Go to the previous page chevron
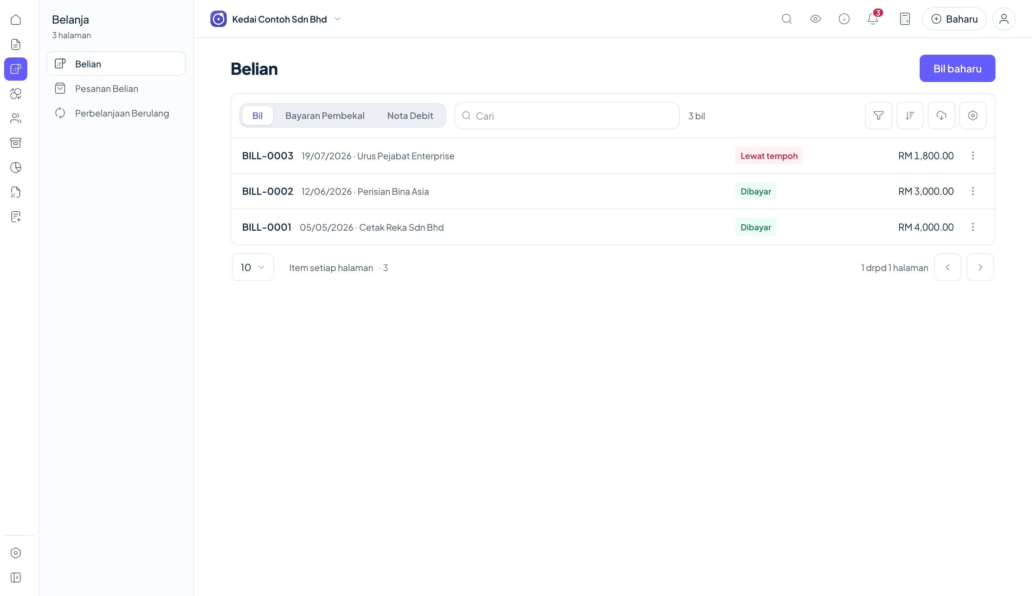1032x596 pixels. point(947,267)
